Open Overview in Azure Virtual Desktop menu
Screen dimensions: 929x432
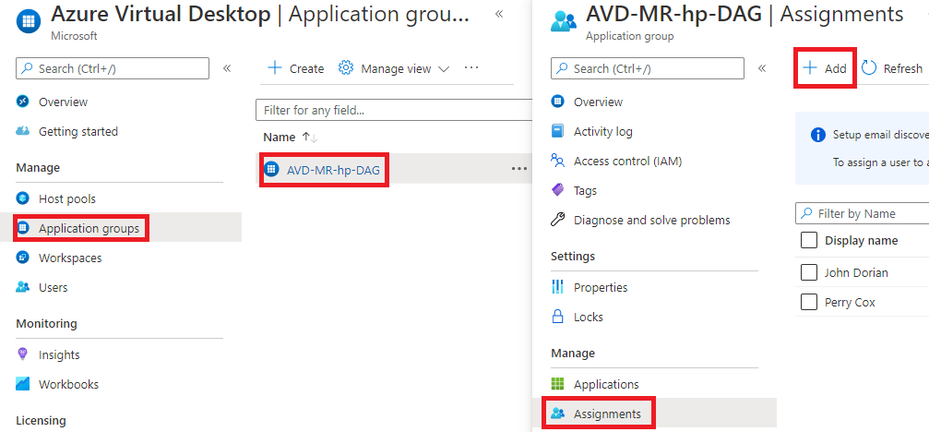coord(63,102)
